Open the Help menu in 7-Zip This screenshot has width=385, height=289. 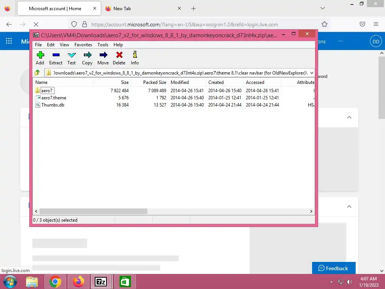118,45
